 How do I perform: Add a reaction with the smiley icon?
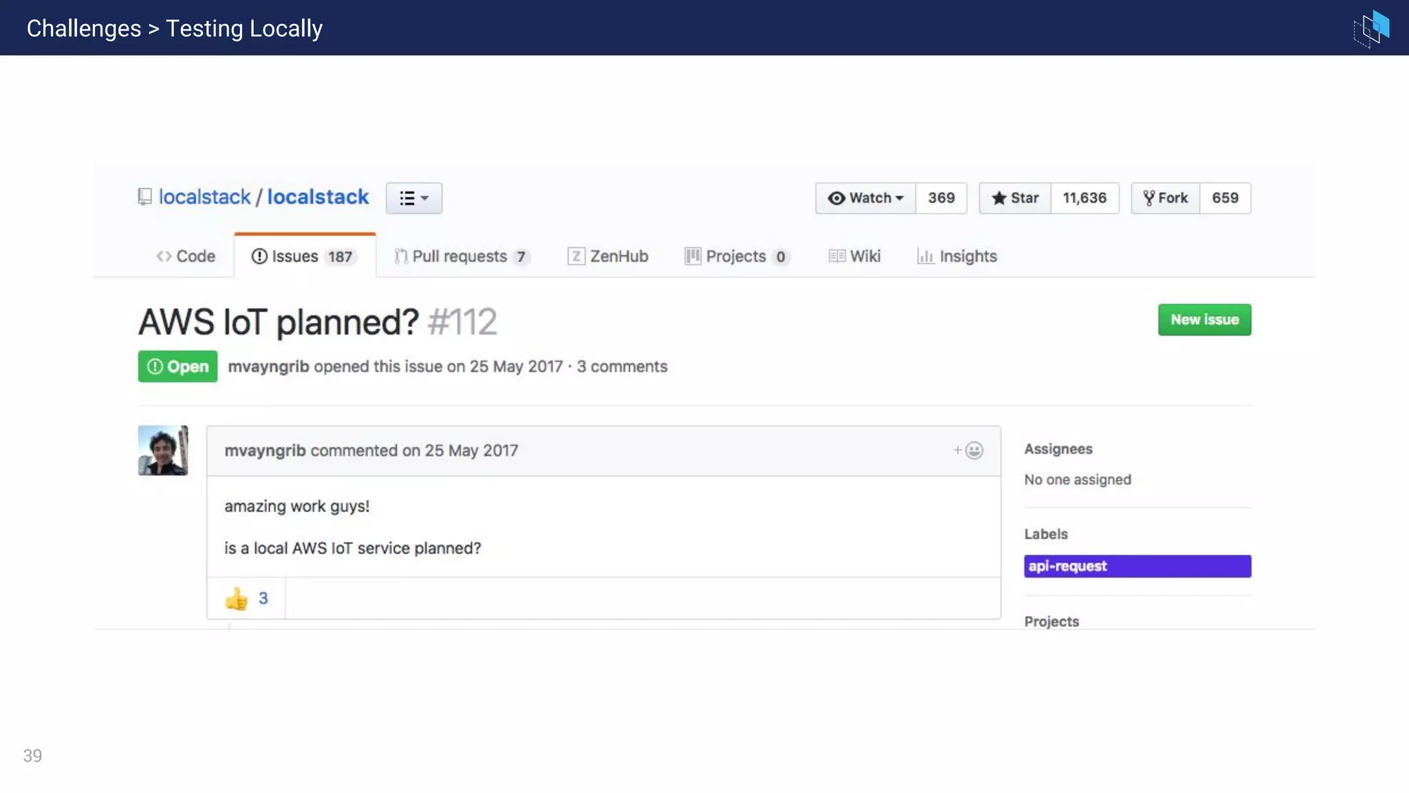969,450
